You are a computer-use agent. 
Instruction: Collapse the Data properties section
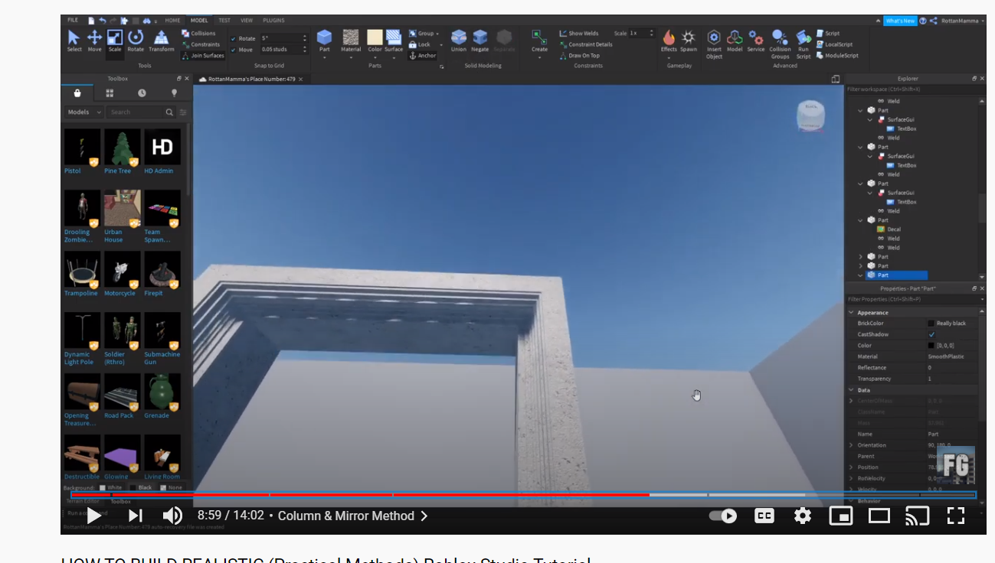click(x=851, y=390)
